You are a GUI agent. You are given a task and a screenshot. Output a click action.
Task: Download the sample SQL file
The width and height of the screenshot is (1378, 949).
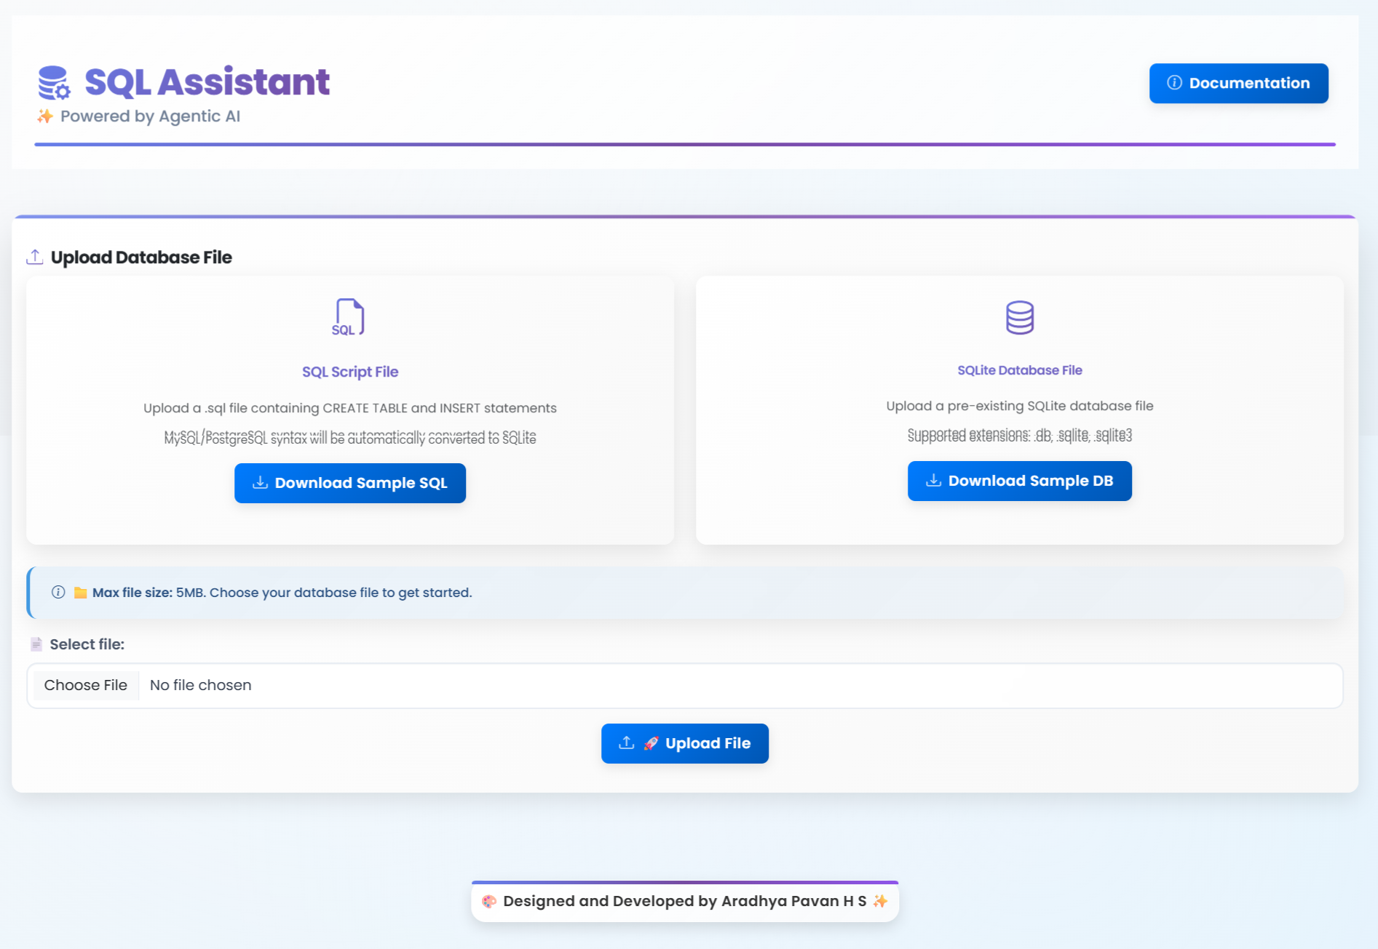350,483
